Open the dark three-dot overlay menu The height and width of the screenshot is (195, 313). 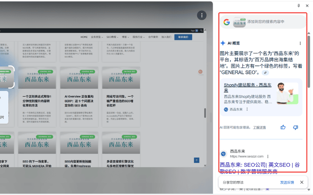coord(201,15)
